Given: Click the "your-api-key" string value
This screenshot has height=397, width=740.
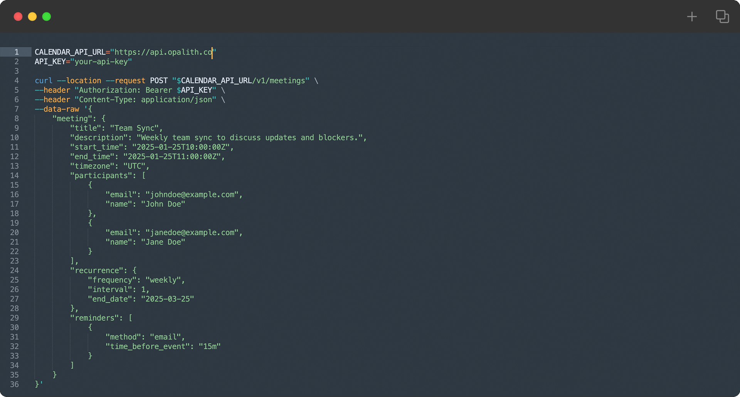Looking at the screenshot, I should pyautogui.click(x=101, y=62).
